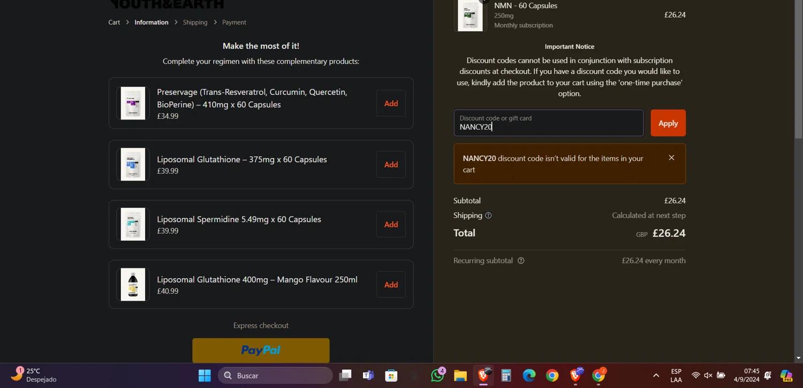Add Liposomal Glutathione 375mg capsules
The height and width of the screenshot is (388, 803).
pos(391,165)
